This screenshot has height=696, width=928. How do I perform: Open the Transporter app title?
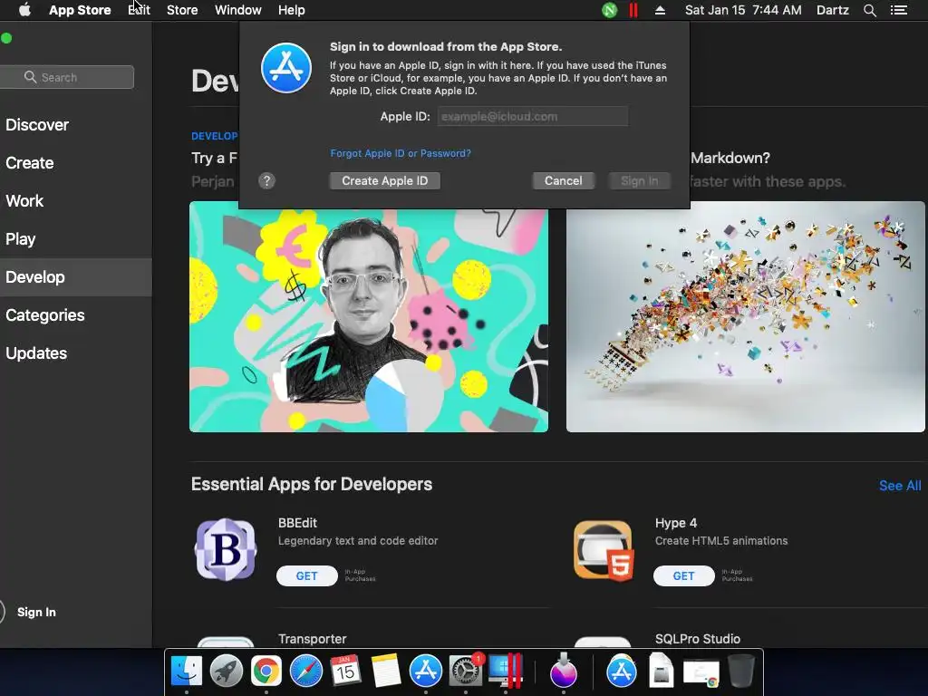click(x=312, y=639)
